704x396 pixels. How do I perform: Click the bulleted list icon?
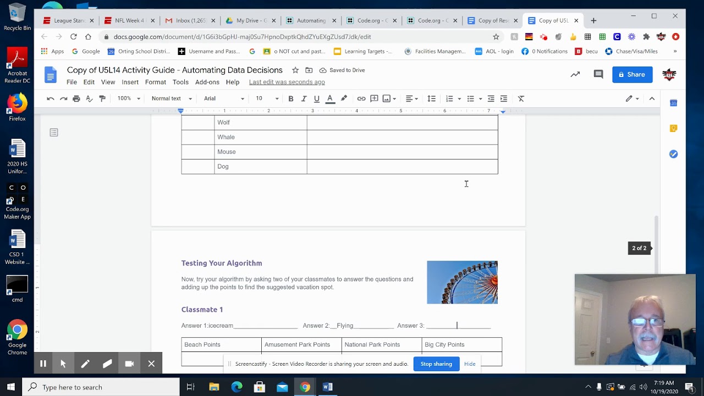click(x=470, y=98)
